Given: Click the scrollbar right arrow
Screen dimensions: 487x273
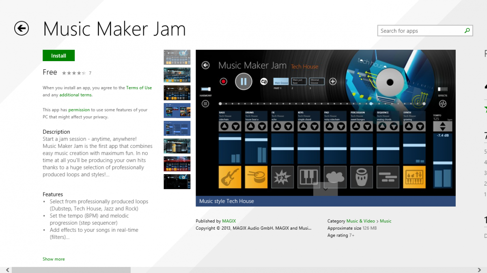Looking at the screenshot, I should click(479, 270).
